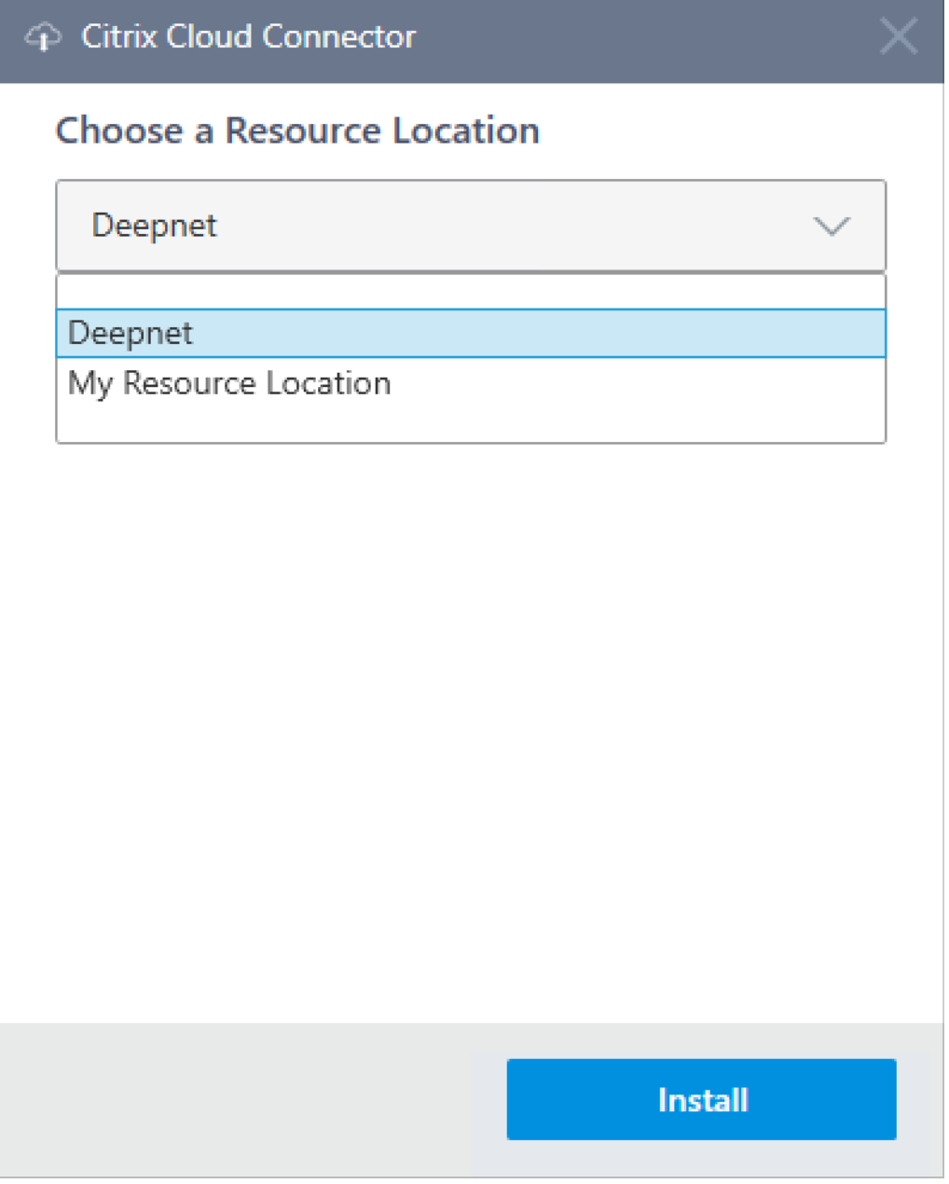Image resolution: width=949 pixels, height=1184 pixels.
Task: Click the chevron arrow on resource location dropdown
Action: tap(831, 227)
